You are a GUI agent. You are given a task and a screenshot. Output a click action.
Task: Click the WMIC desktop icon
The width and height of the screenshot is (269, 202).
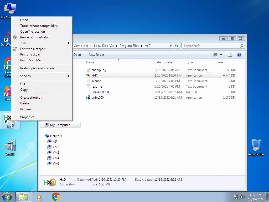(x=10, y=147)
